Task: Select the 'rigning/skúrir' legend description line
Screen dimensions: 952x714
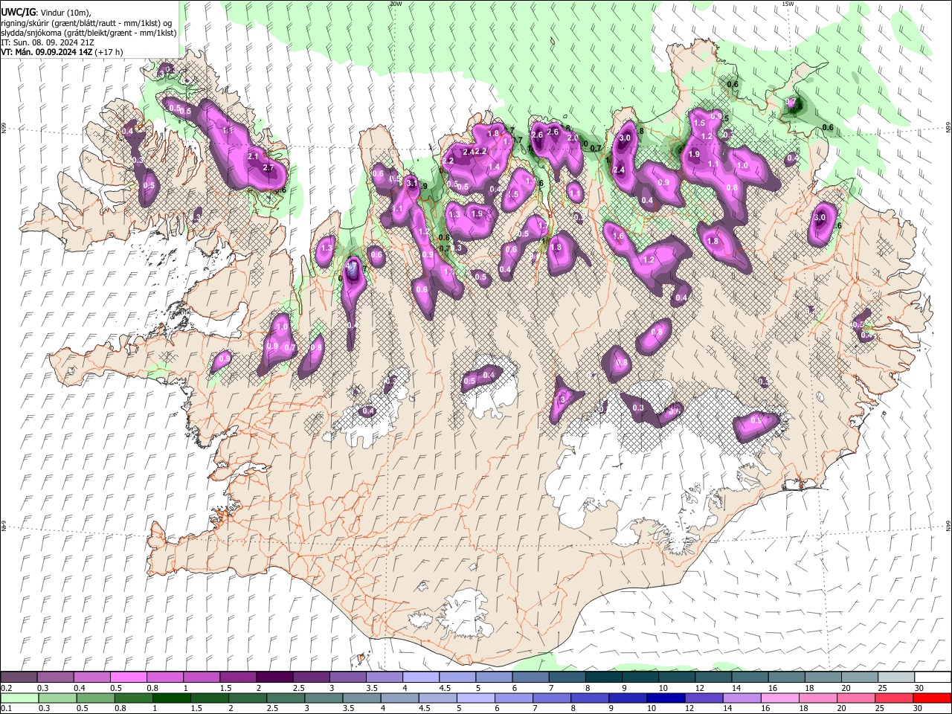Action: click(88, 23)
